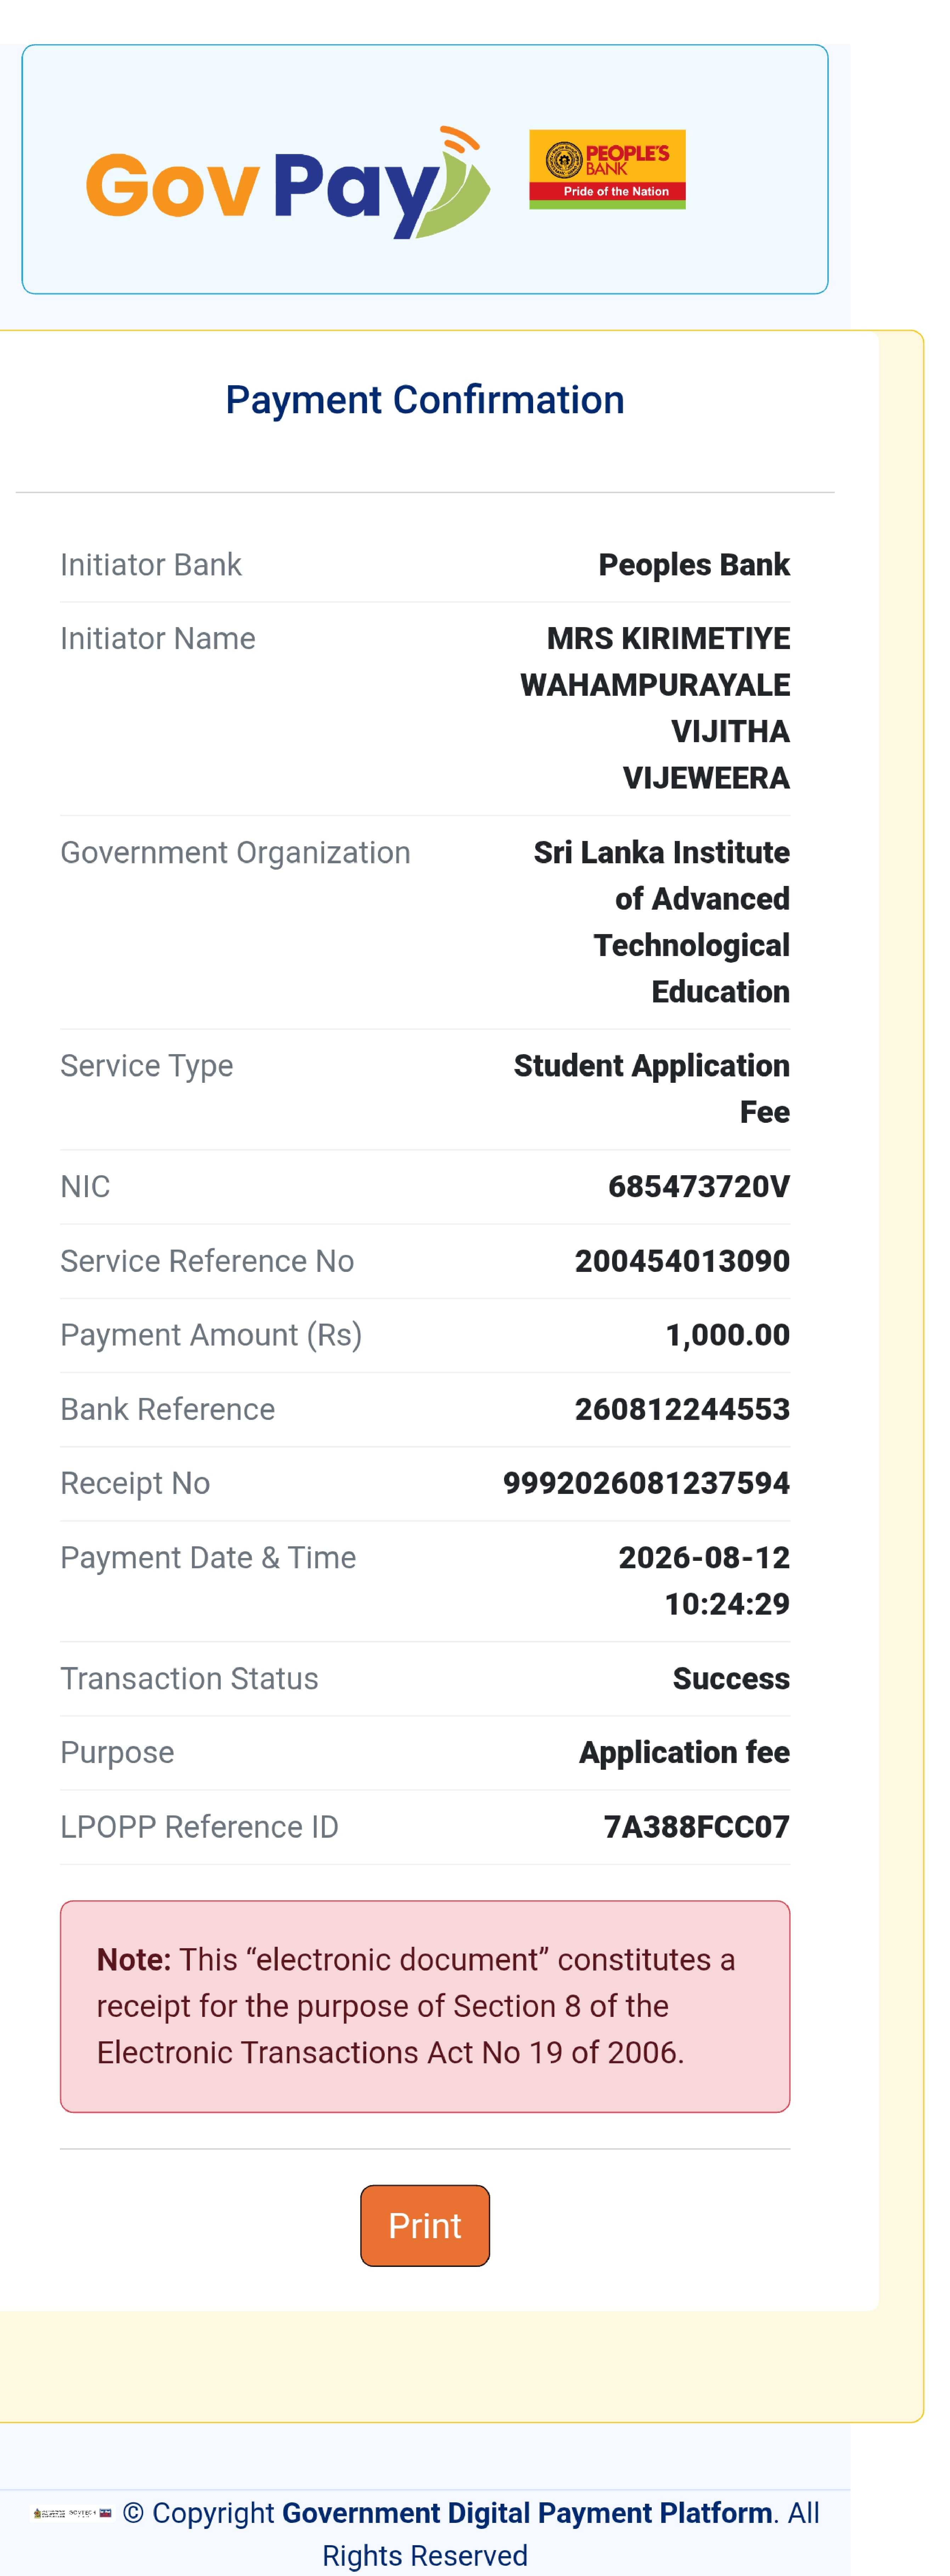The width and height of the screenshot is (950, 2576).
Task: Click the Application fee purpose value
Action: [684, 1753]
